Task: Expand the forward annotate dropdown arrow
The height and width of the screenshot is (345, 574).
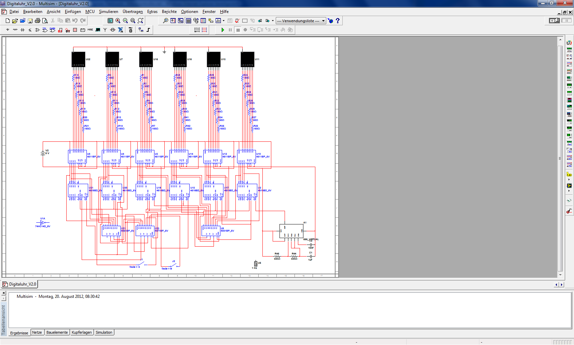Action: [273, 21]
